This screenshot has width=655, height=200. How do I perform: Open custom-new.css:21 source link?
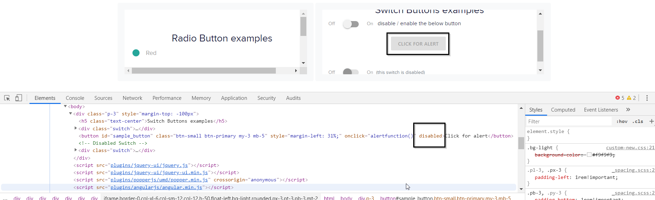click(630, 147)
